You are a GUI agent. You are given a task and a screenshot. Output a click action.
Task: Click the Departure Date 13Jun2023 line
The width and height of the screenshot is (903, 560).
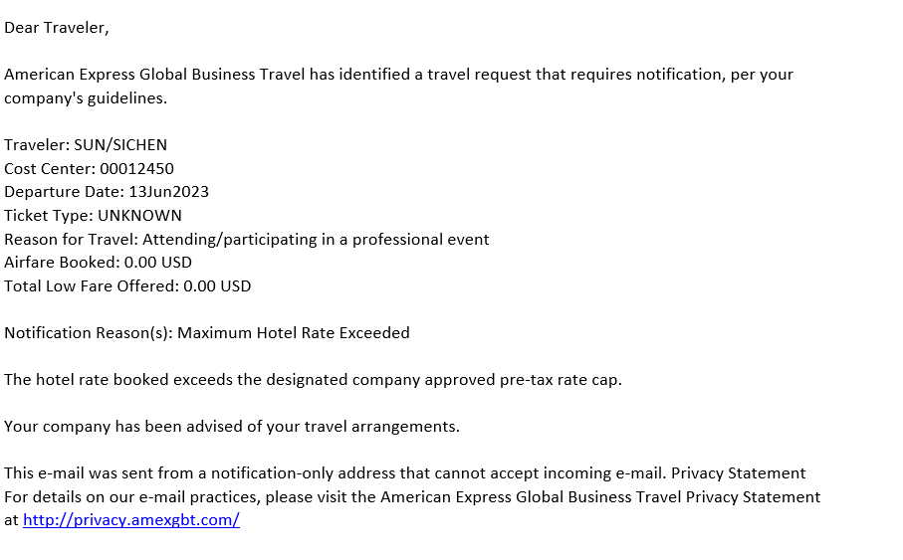[107, 192]
